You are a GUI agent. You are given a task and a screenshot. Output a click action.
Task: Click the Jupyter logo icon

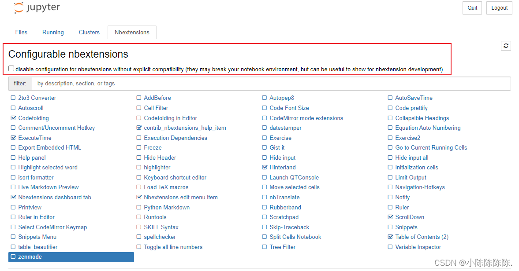(18, 7)
